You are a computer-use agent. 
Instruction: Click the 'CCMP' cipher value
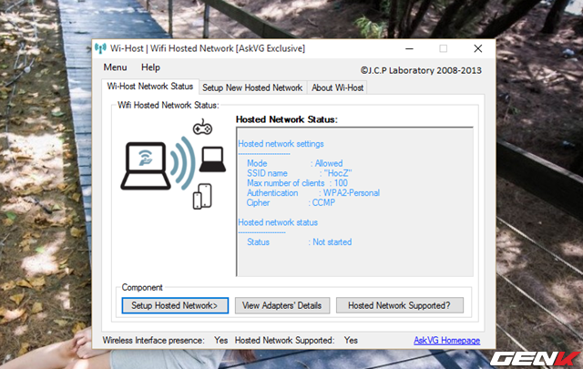point(323,203)
